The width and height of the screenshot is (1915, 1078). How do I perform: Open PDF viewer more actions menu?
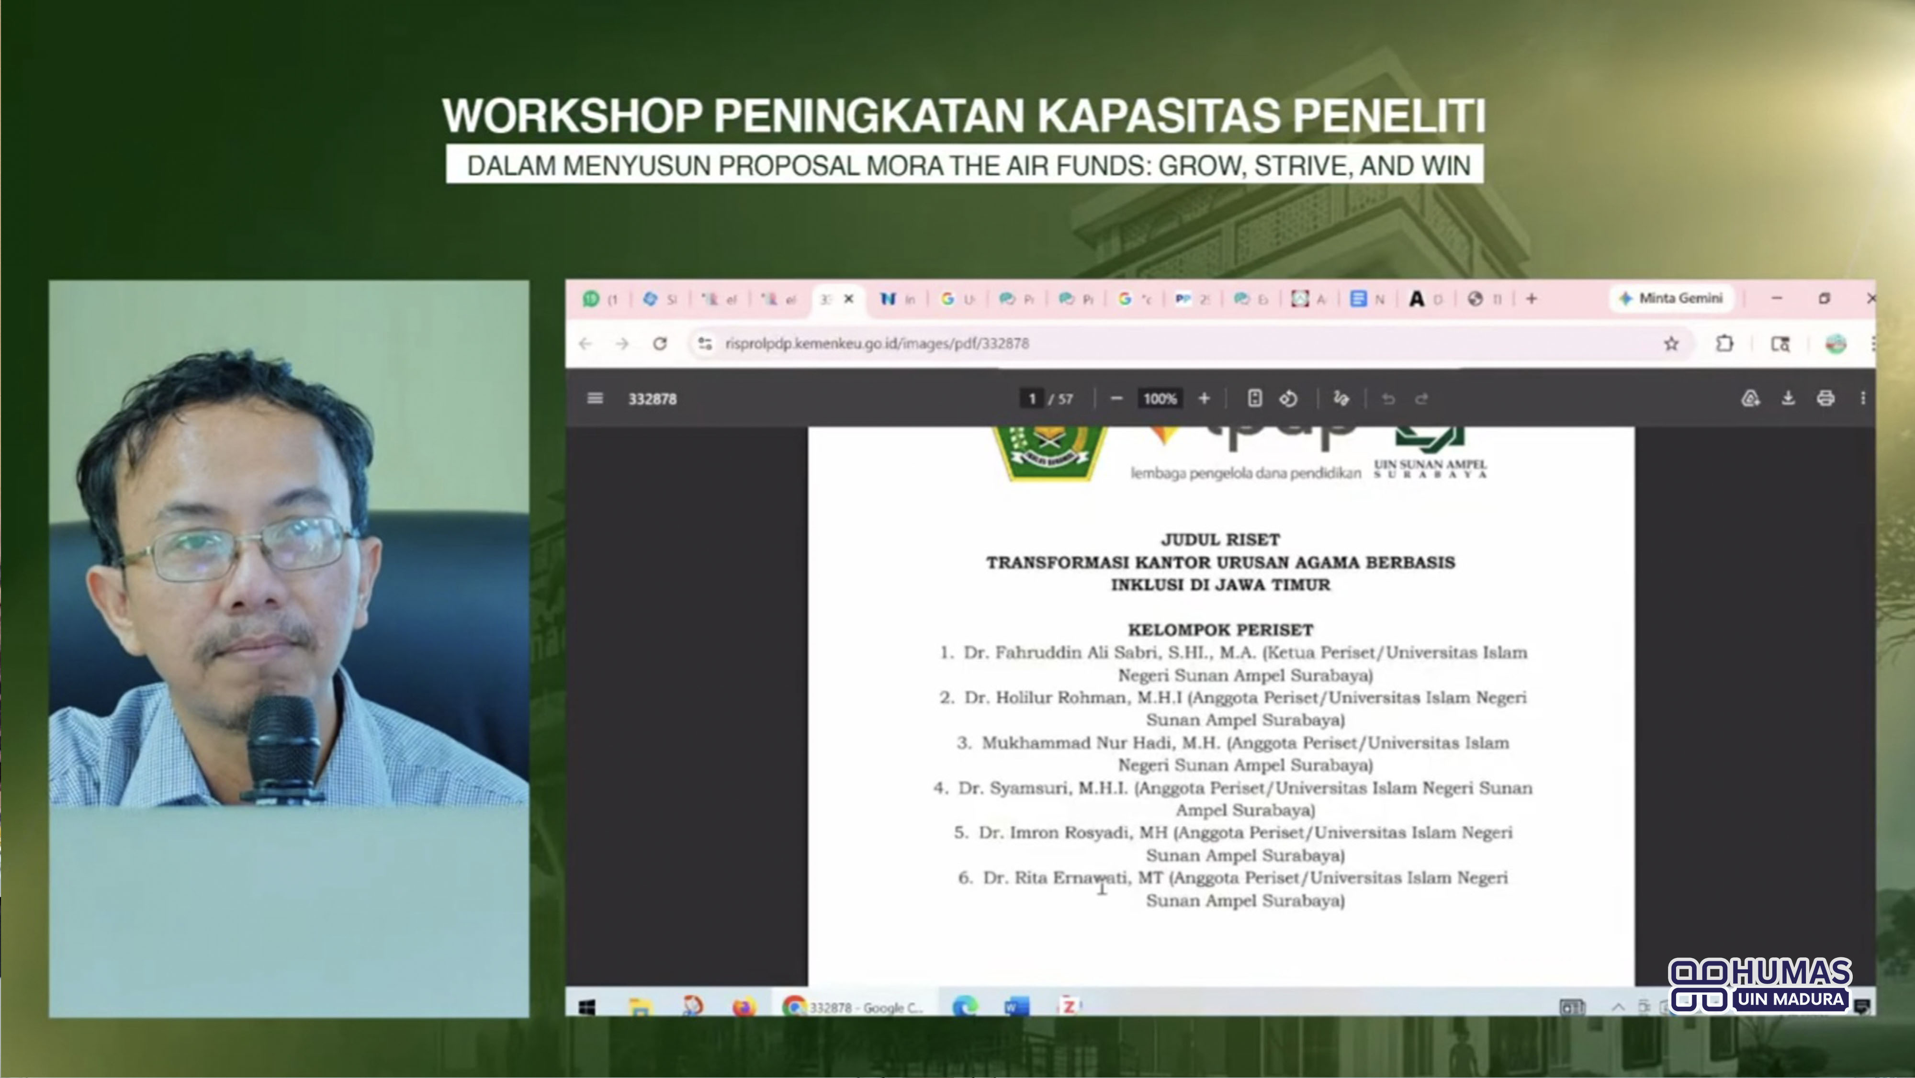pos(1863,398)
